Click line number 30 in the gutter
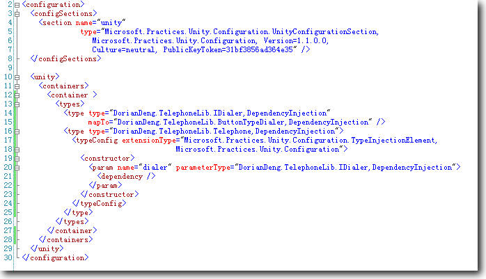This screenshot has height=279, width=486. pyautogui.click(x=8, y=257)
